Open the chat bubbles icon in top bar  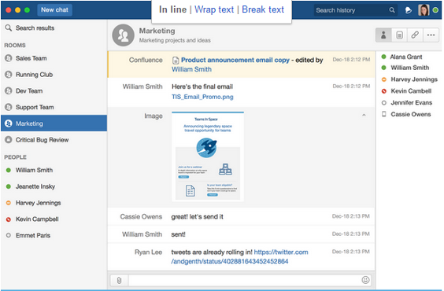(408, 10)
